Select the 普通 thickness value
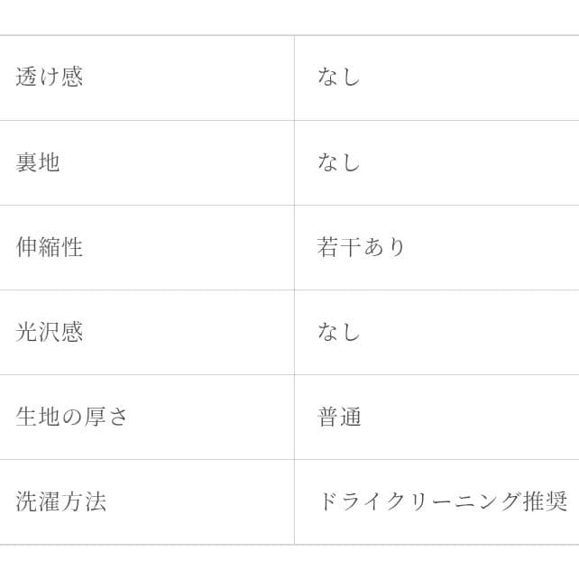 [339, 417]
